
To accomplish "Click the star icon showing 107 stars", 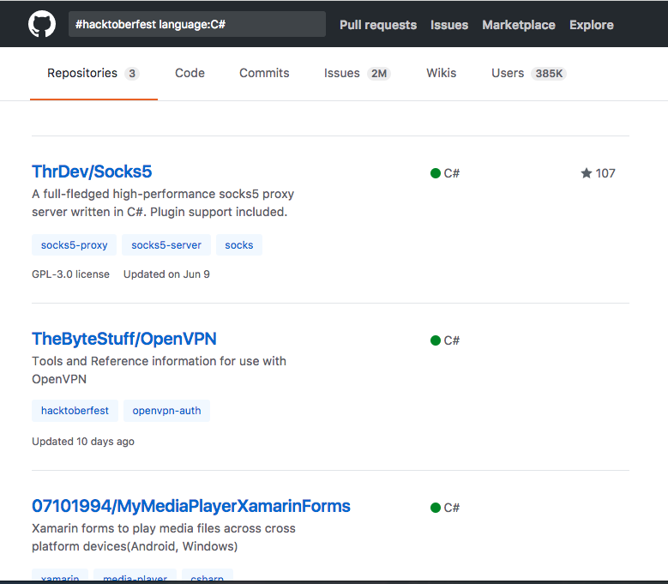I will pos(587,173).
